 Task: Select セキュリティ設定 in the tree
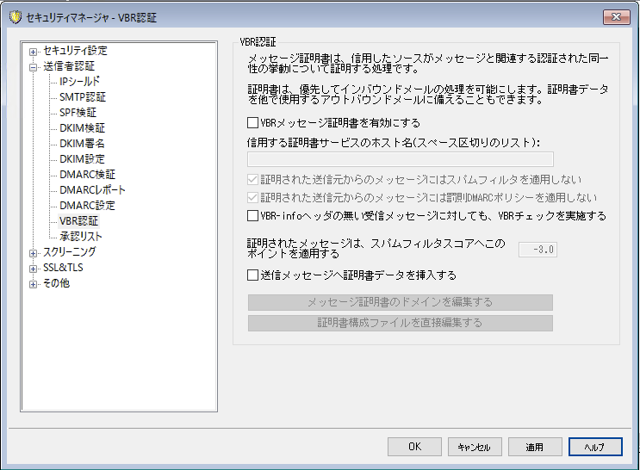(x=76, y=51)
